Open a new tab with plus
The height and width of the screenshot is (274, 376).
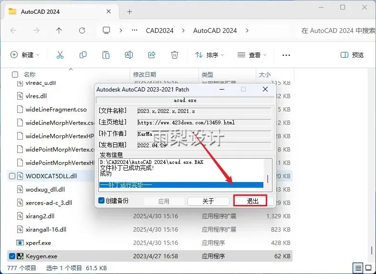[129, 12]
